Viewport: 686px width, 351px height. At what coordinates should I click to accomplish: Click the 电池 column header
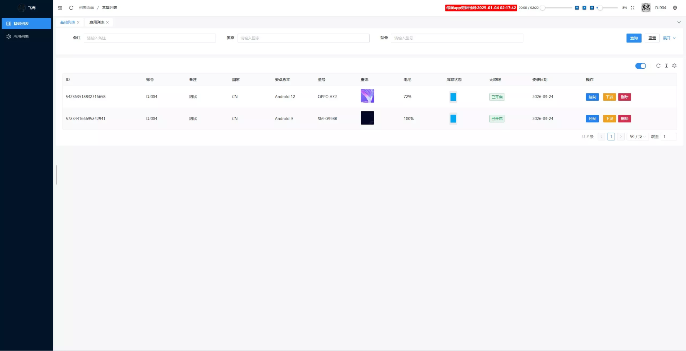[x=407, y=80]
